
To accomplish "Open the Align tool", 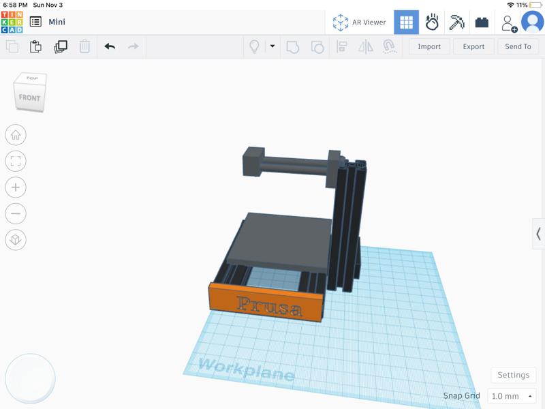I will 343,46.
